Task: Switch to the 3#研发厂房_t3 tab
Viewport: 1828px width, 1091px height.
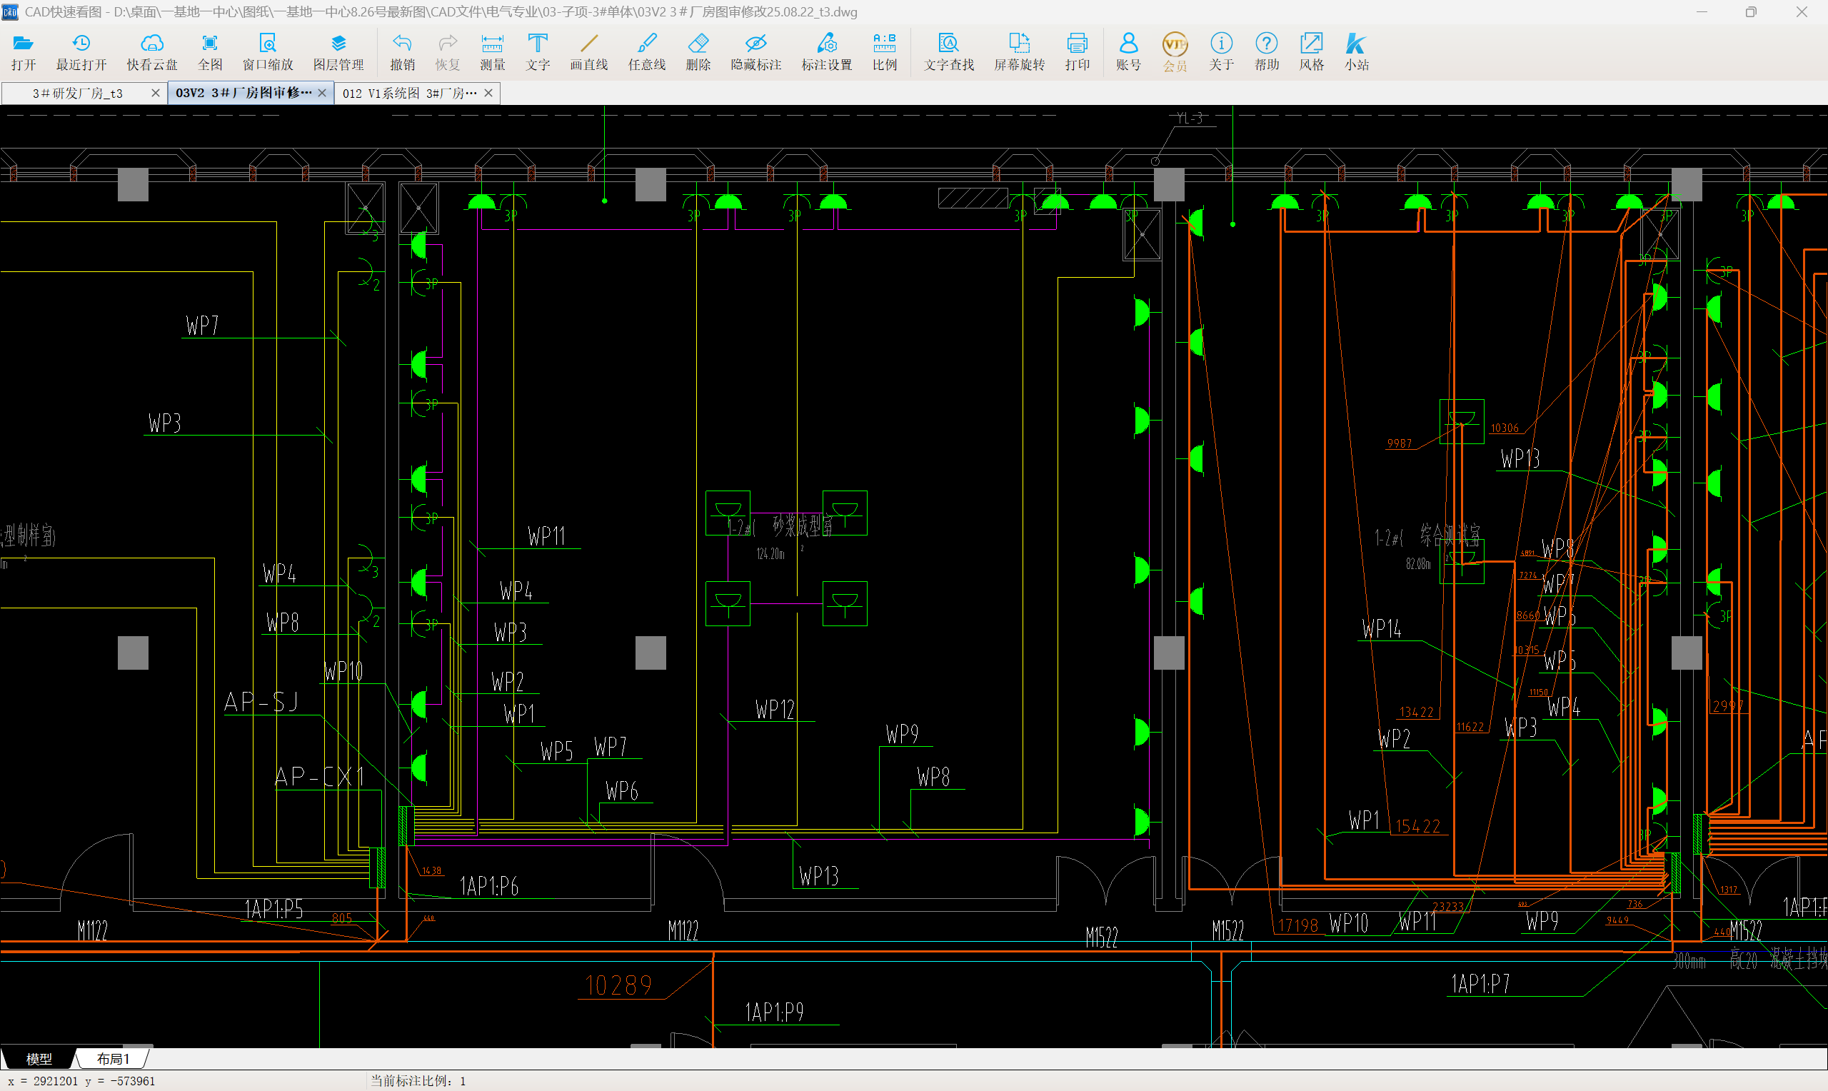Action: tap(77, 94)
